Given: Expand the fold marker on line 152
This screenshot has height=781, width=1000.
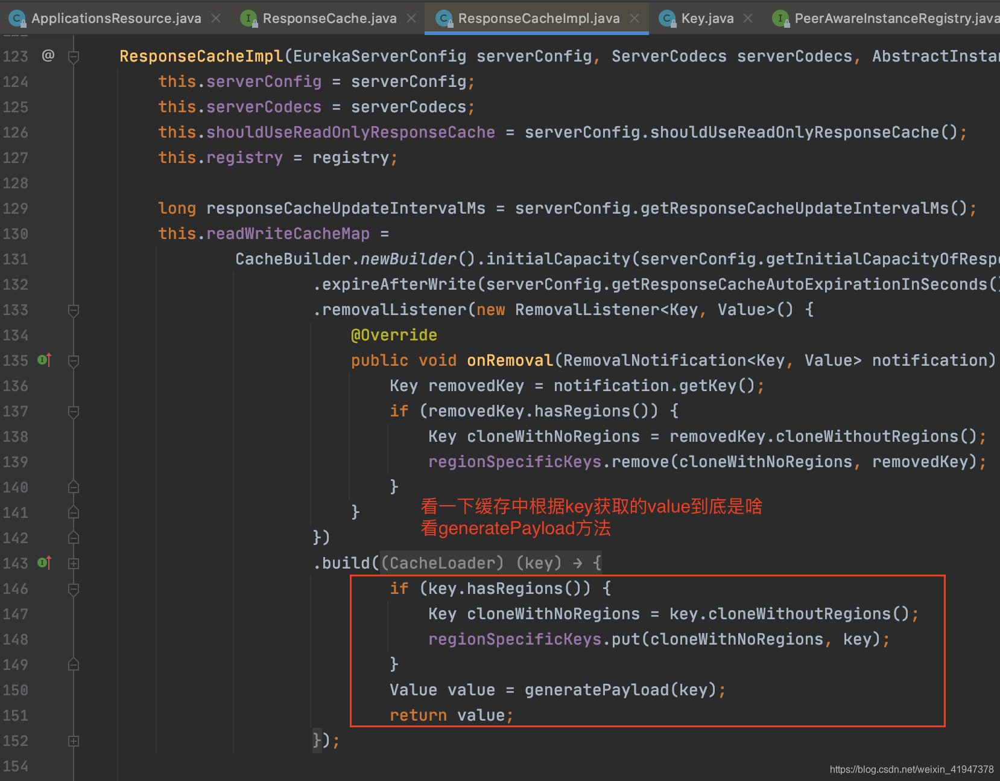Looking at the screenshot, I should pyautogui.click(x=74, y=741).
